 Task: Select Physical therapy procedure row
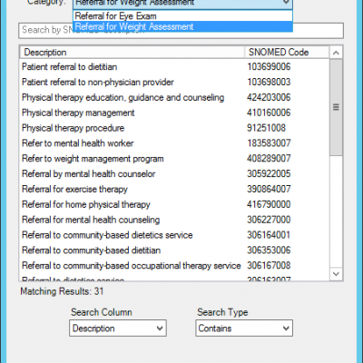pyautogui.click(x=174, y=128)
